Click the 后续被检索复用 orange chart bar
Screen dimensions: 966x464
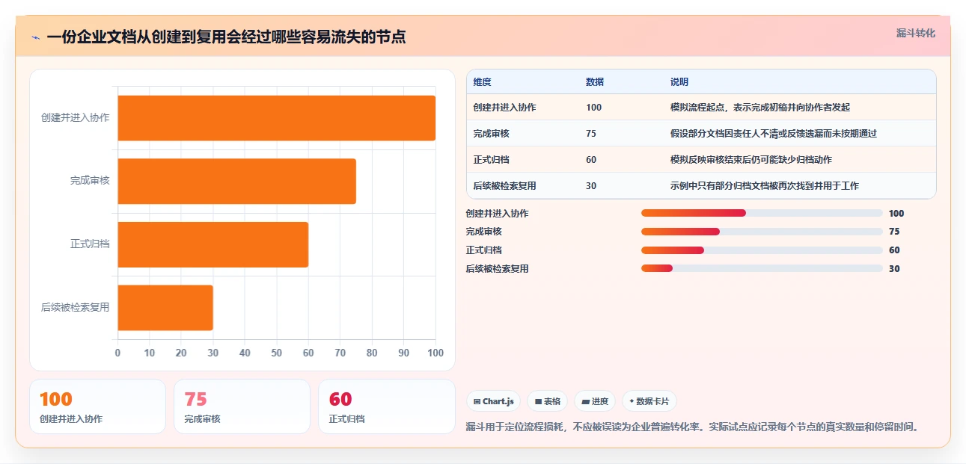(x=165, y=307)
